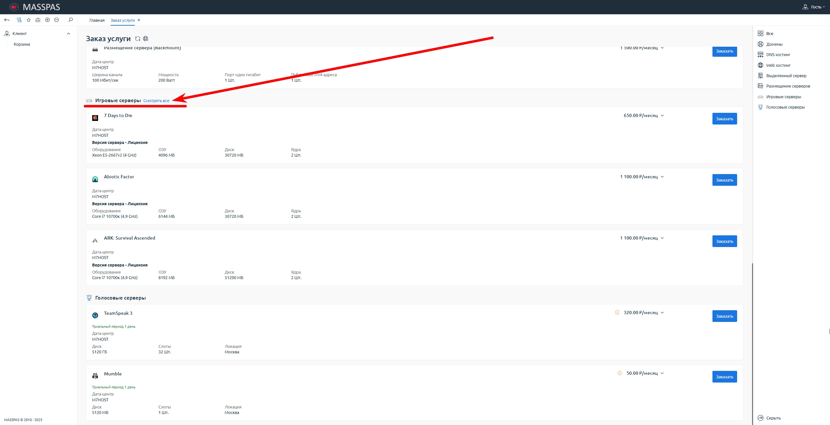
Task: Click the Скрыть arrow icon at bottom right
Action: click(x=761, y=418)
